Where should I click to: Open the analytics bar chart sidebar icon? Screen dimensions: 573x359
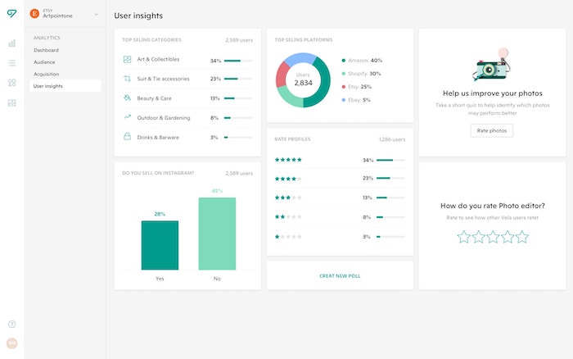tap(12, 43)
